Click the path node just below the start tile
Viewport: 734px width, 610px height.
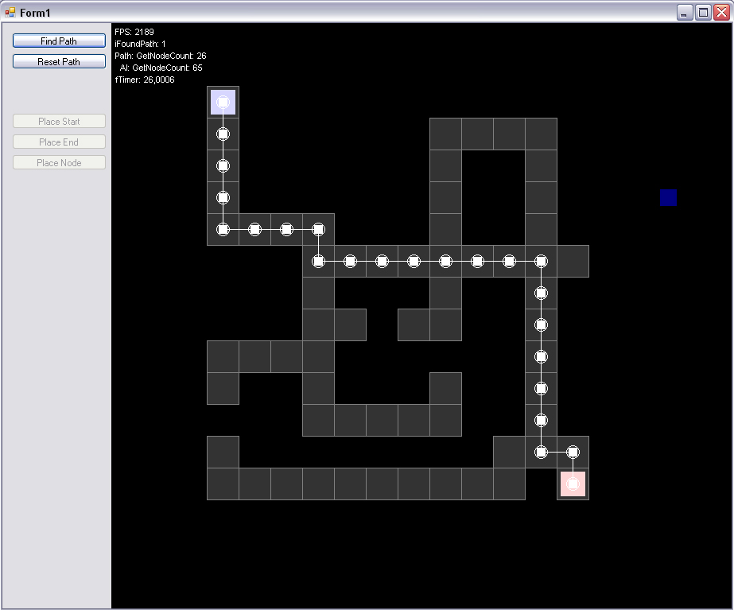[x=223, y=134]
